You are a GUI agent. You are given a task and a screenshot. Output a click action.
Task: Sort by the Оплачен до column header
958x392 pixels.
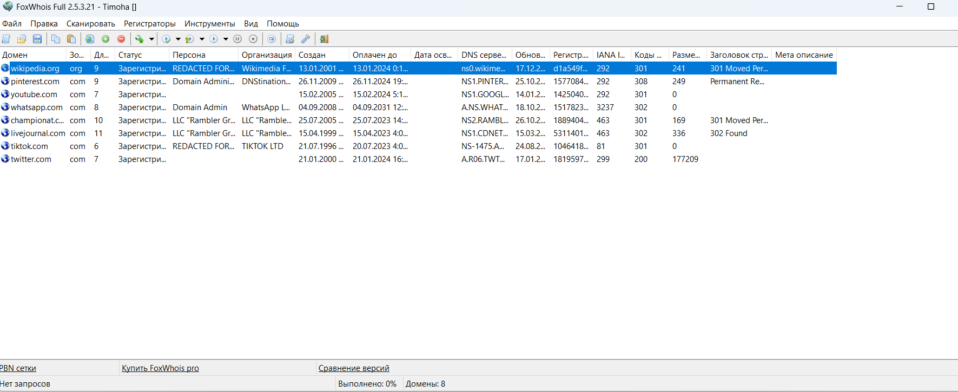[380, 55]
